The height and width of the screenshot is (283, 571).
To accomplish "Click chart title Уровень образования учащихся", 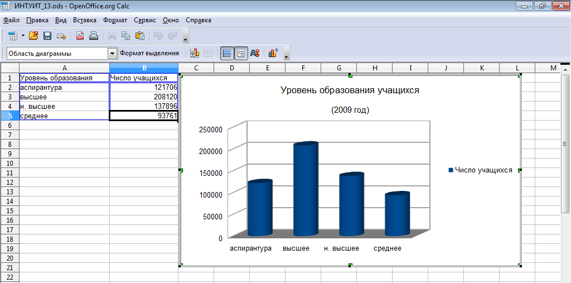I will pos(350,90).
